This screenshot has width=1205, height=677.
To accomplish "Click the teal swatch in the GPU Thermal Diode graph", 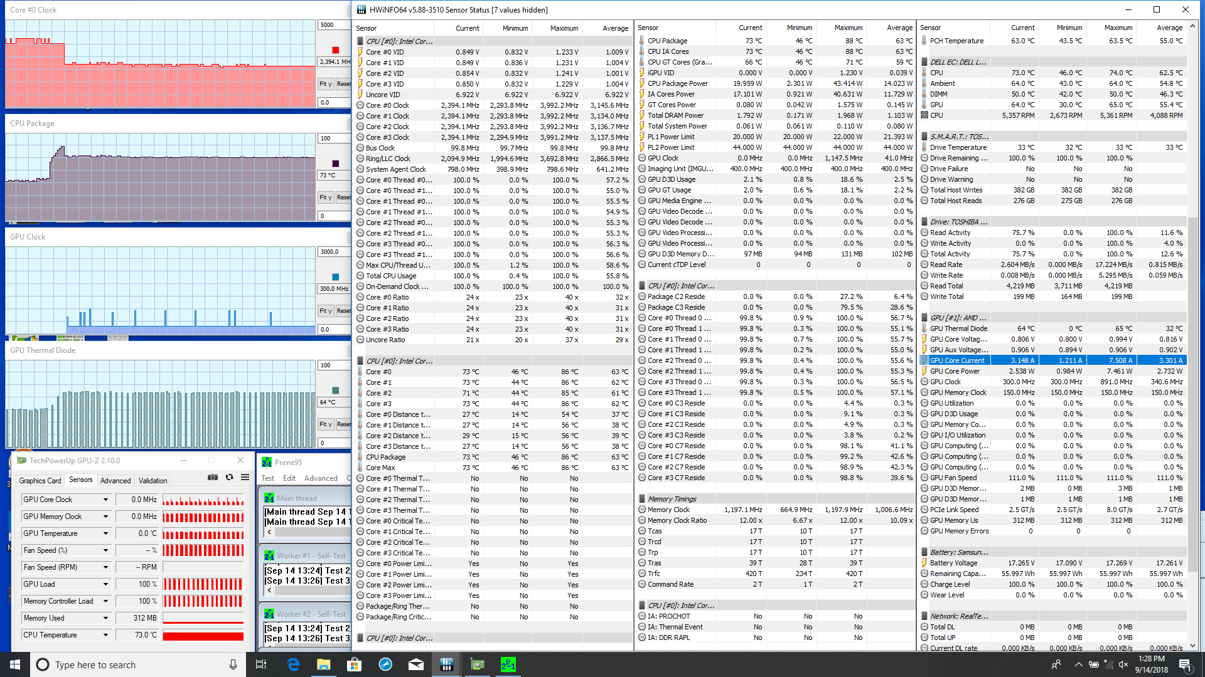I will point(335,391).
